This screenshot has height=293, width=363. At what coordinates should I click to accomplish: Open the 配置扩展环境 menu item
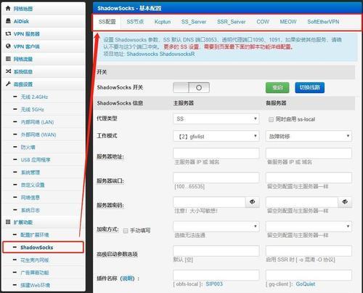coord(35,235)
